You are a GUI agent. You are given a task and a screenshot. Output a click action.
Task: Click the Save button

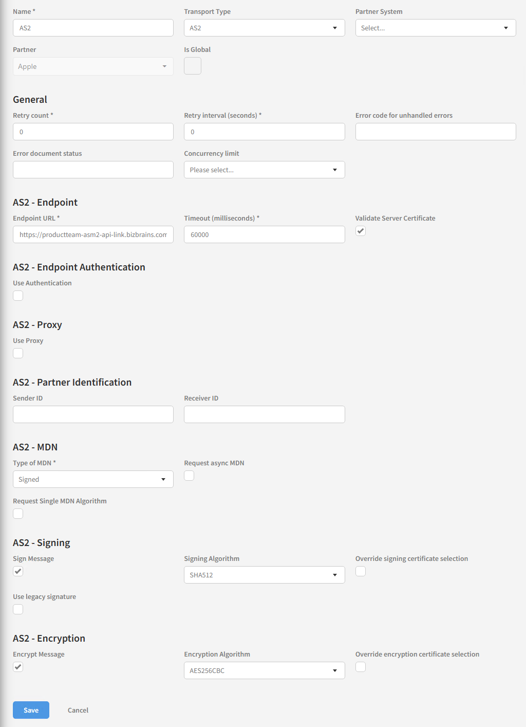pyautogui.click(x=31, y=710)
